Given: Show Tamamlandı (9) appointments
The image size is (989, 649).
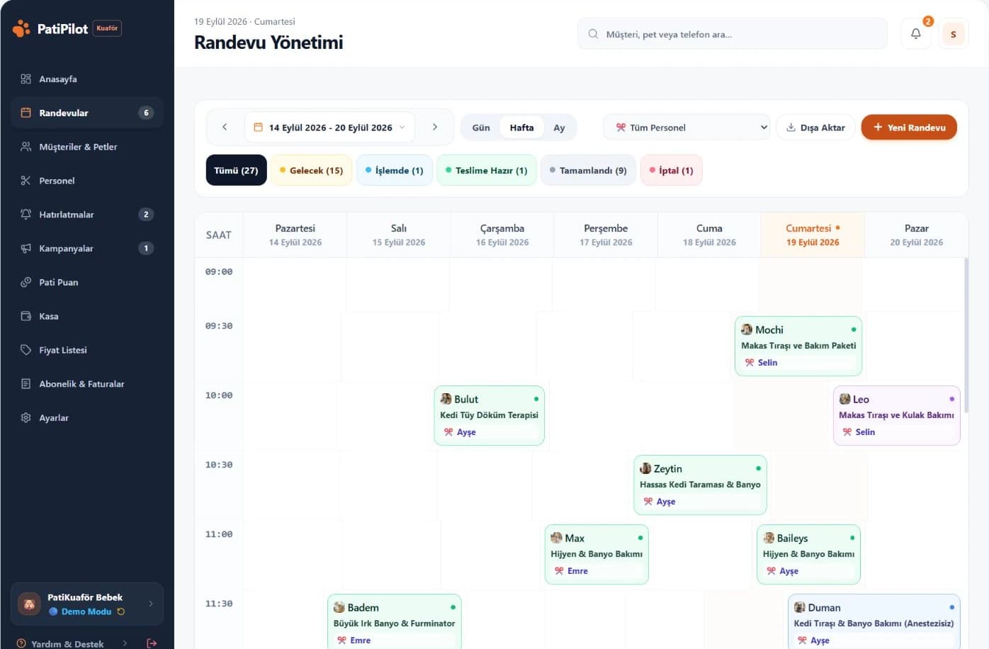Looking at the screenshot, I should click(x=588, y=170).
